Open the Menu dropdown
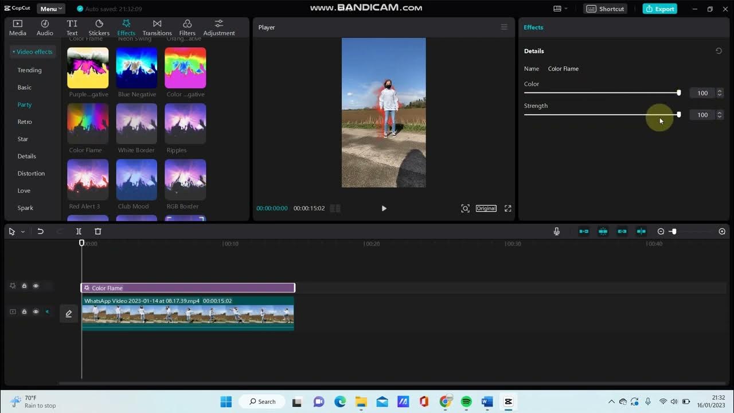 point(51,9)
